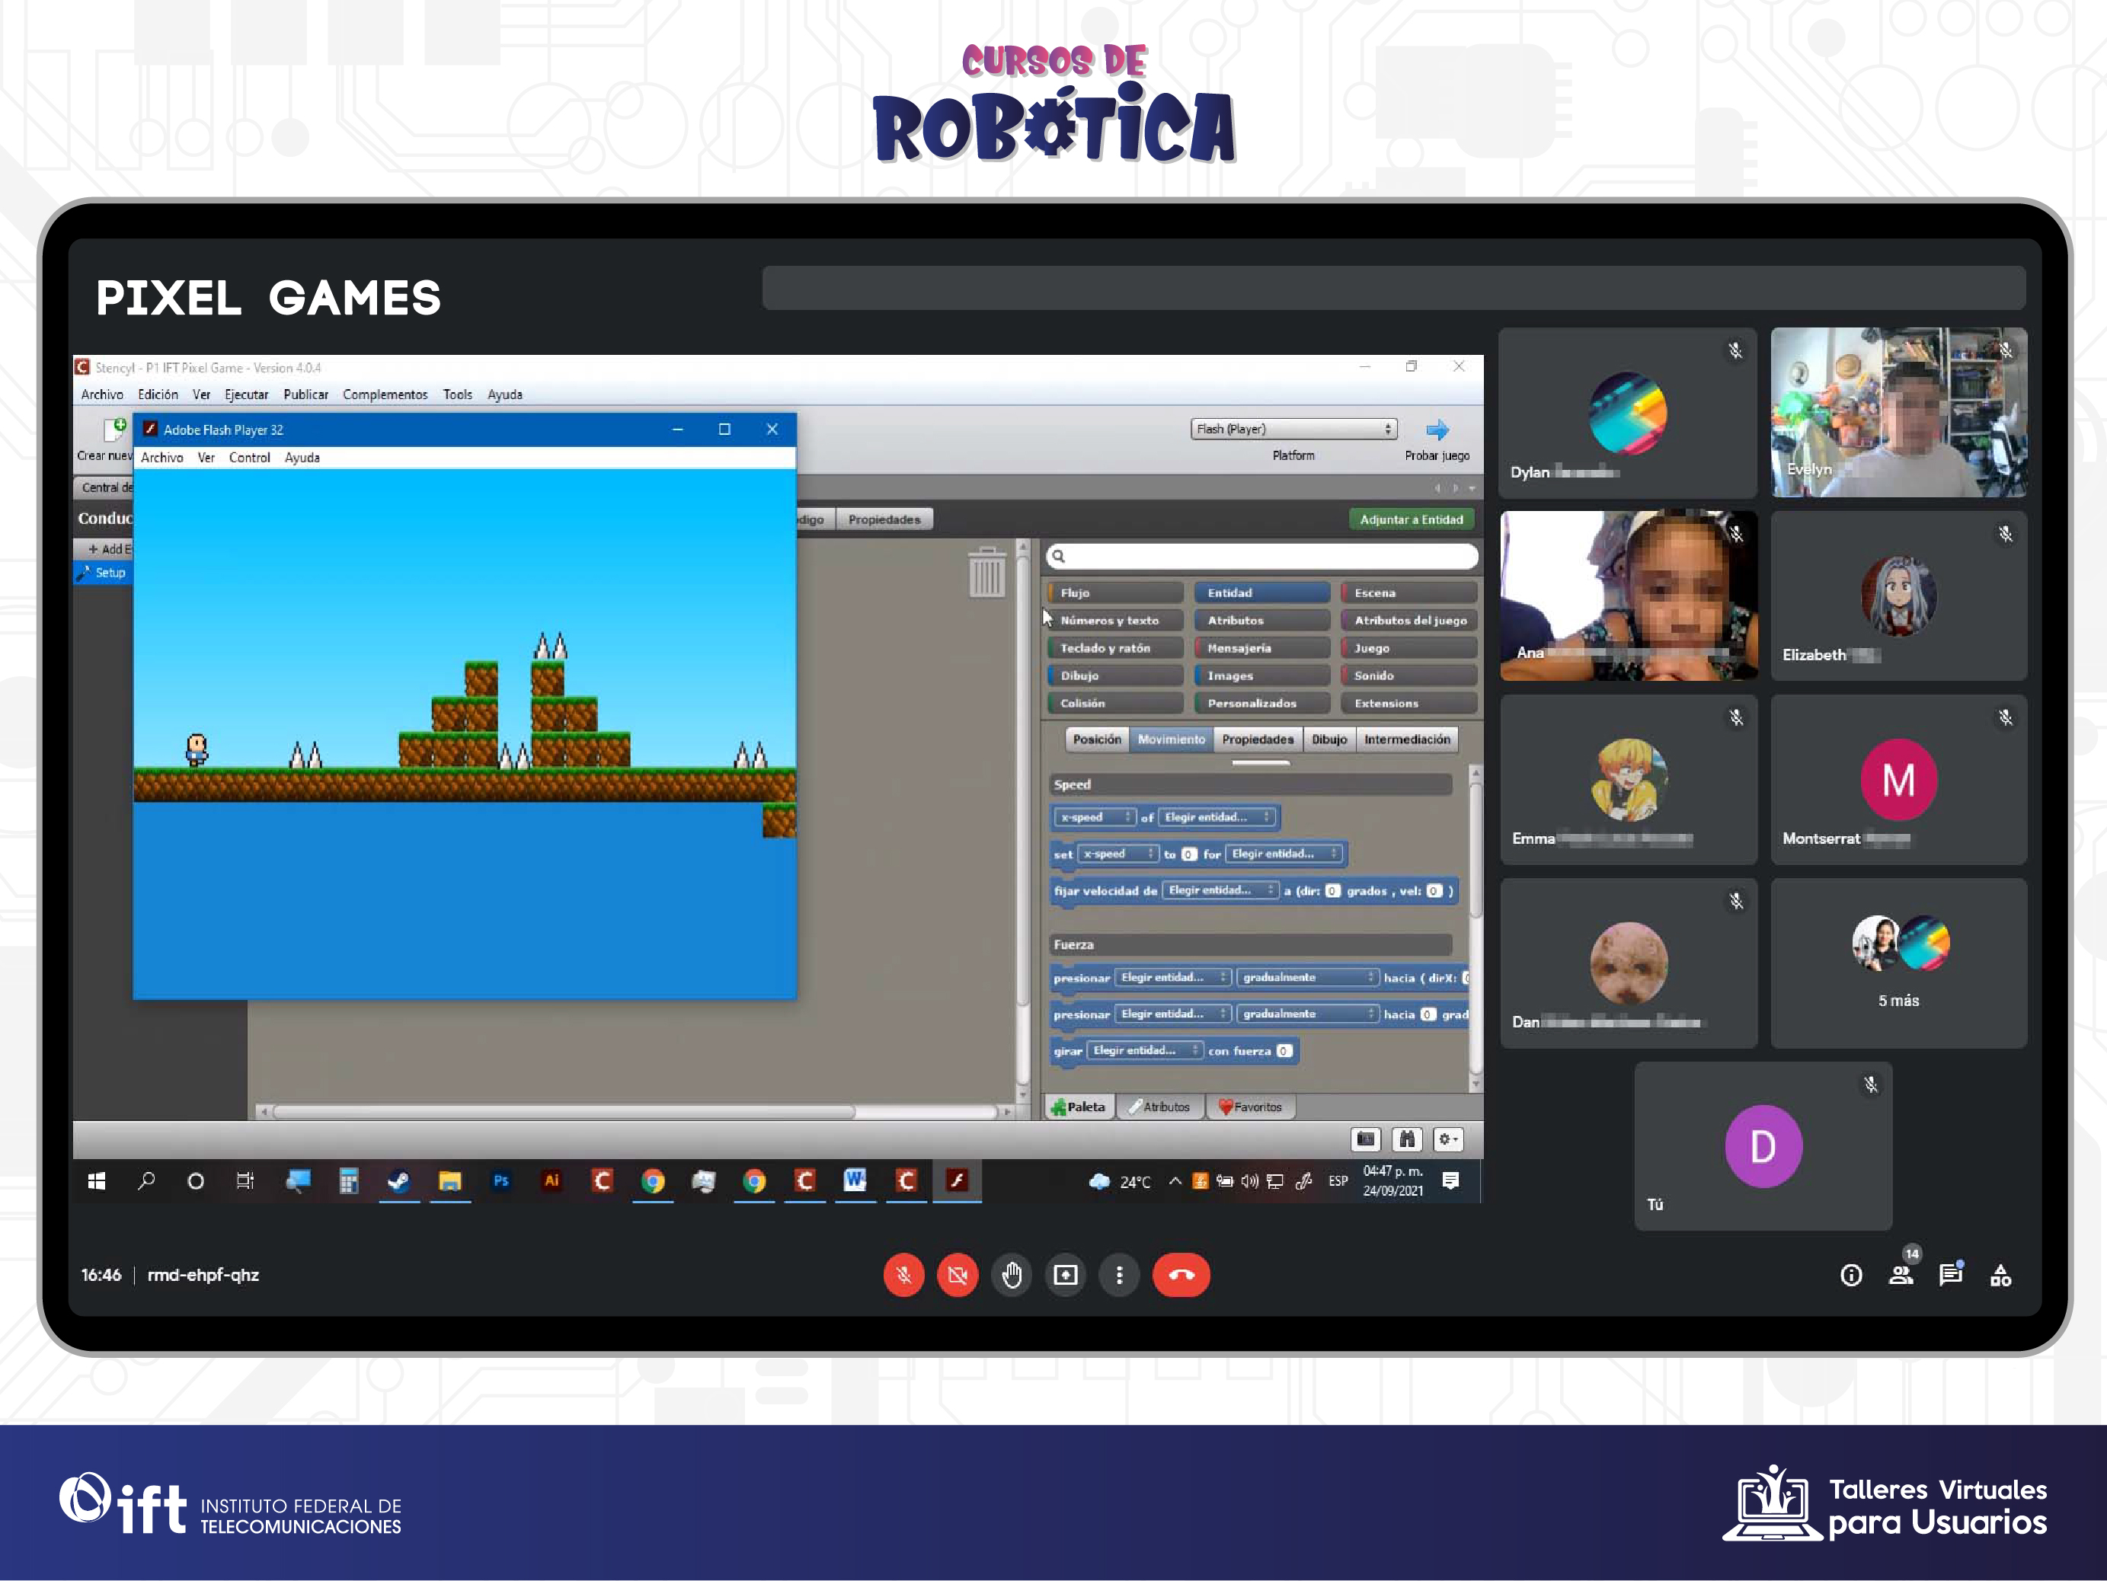Open the x-speed dropdown in 'of' block
This screenshot has width=2107, height=1581.
1095,817
